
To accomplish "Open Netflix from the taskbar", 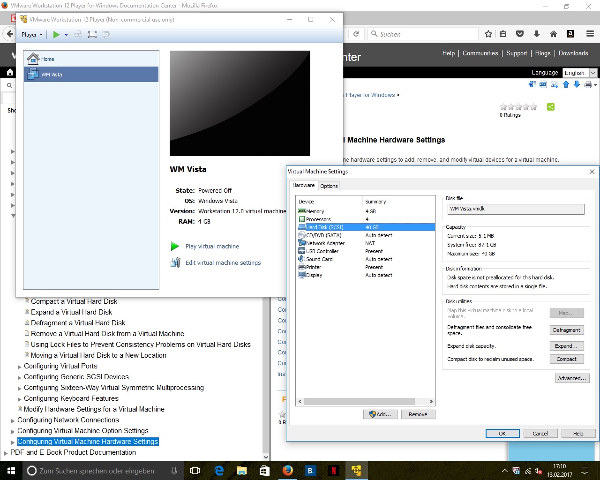I will click(333, 471).
